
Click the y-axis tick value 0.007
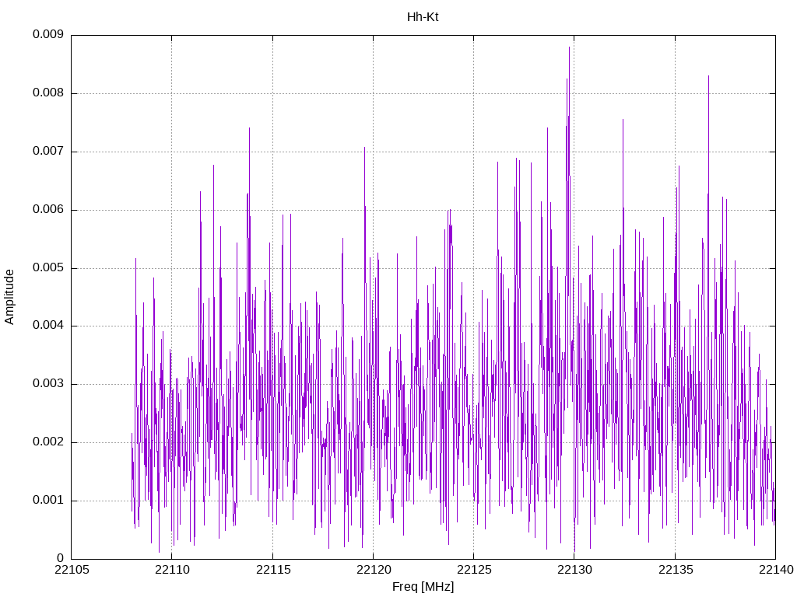tap(47, 152)
